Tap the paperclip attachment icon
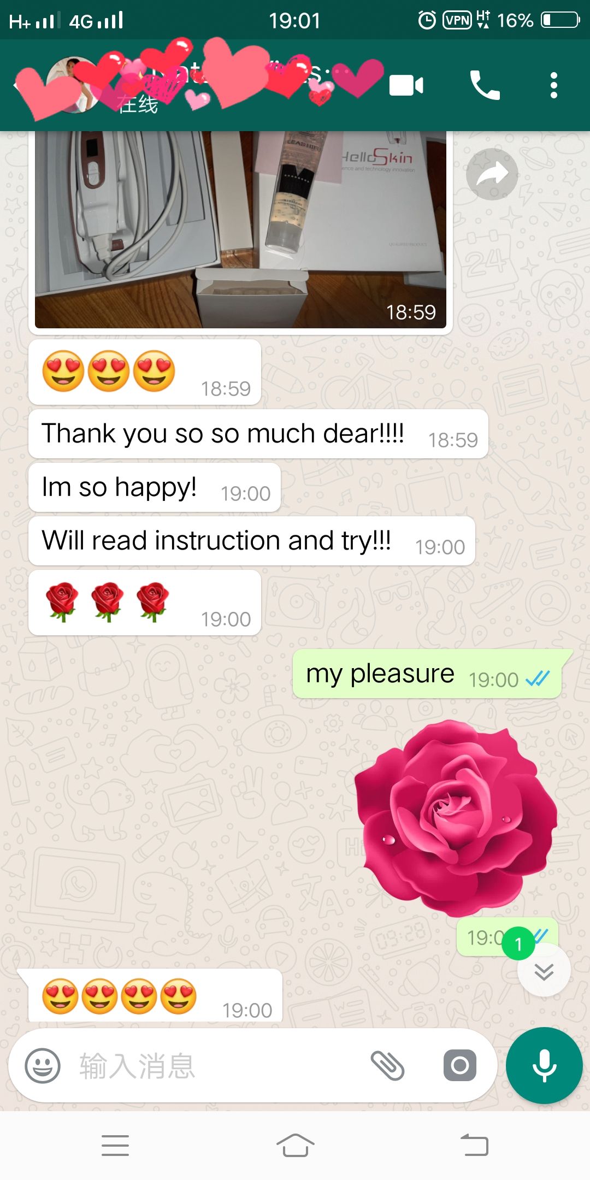590x1180 pixels. 387,1065
